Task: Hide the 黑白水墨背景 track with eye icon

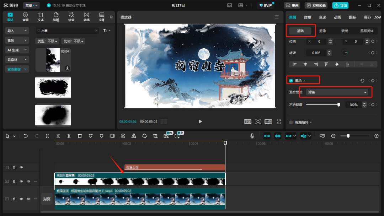Action: coord(21,181)
